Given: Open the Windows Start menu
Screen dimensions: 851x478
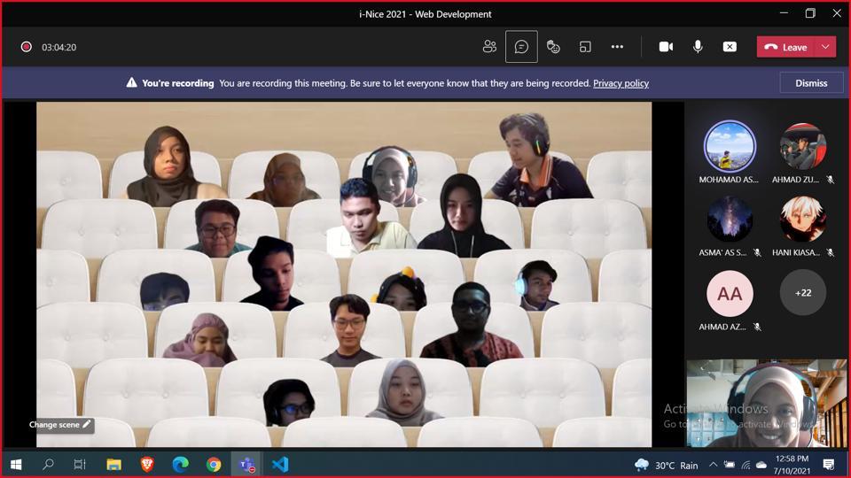Looking at the screenshot, I should 16,464.
